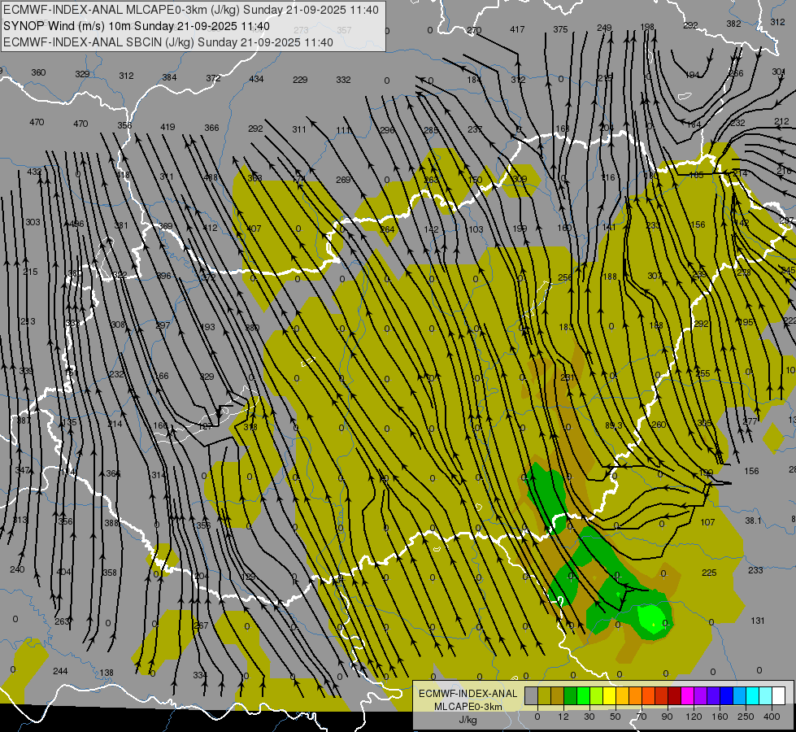
Task: Click the legend title ECMWF-INDEX-ANAL
Action: (x=468, y=694)
